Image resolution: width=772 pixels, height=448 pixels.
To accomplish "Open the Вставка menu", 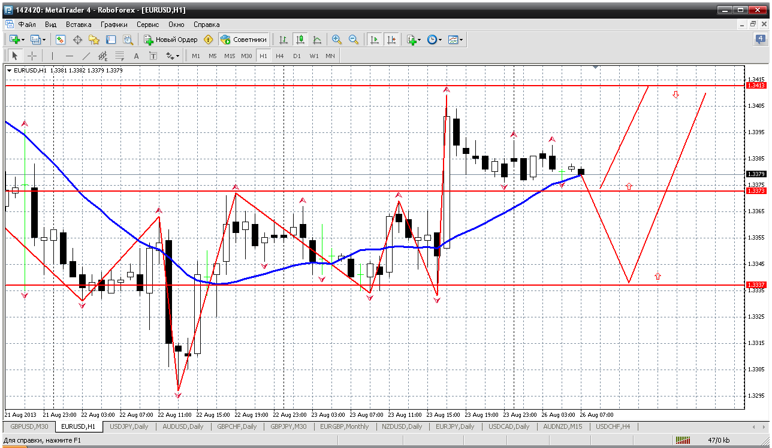I will 79,25.
